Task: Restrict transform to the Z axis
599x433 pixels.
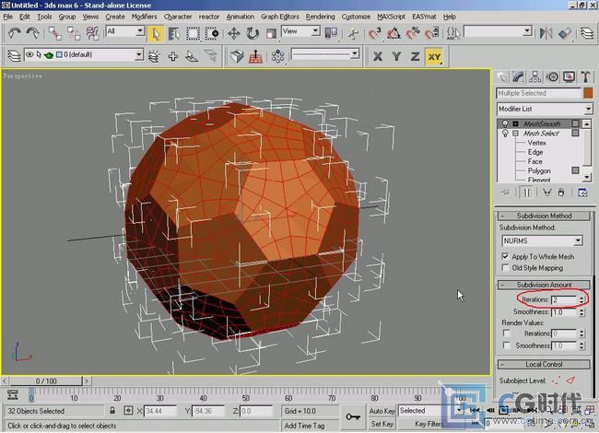Action: (x=415, y=57)
